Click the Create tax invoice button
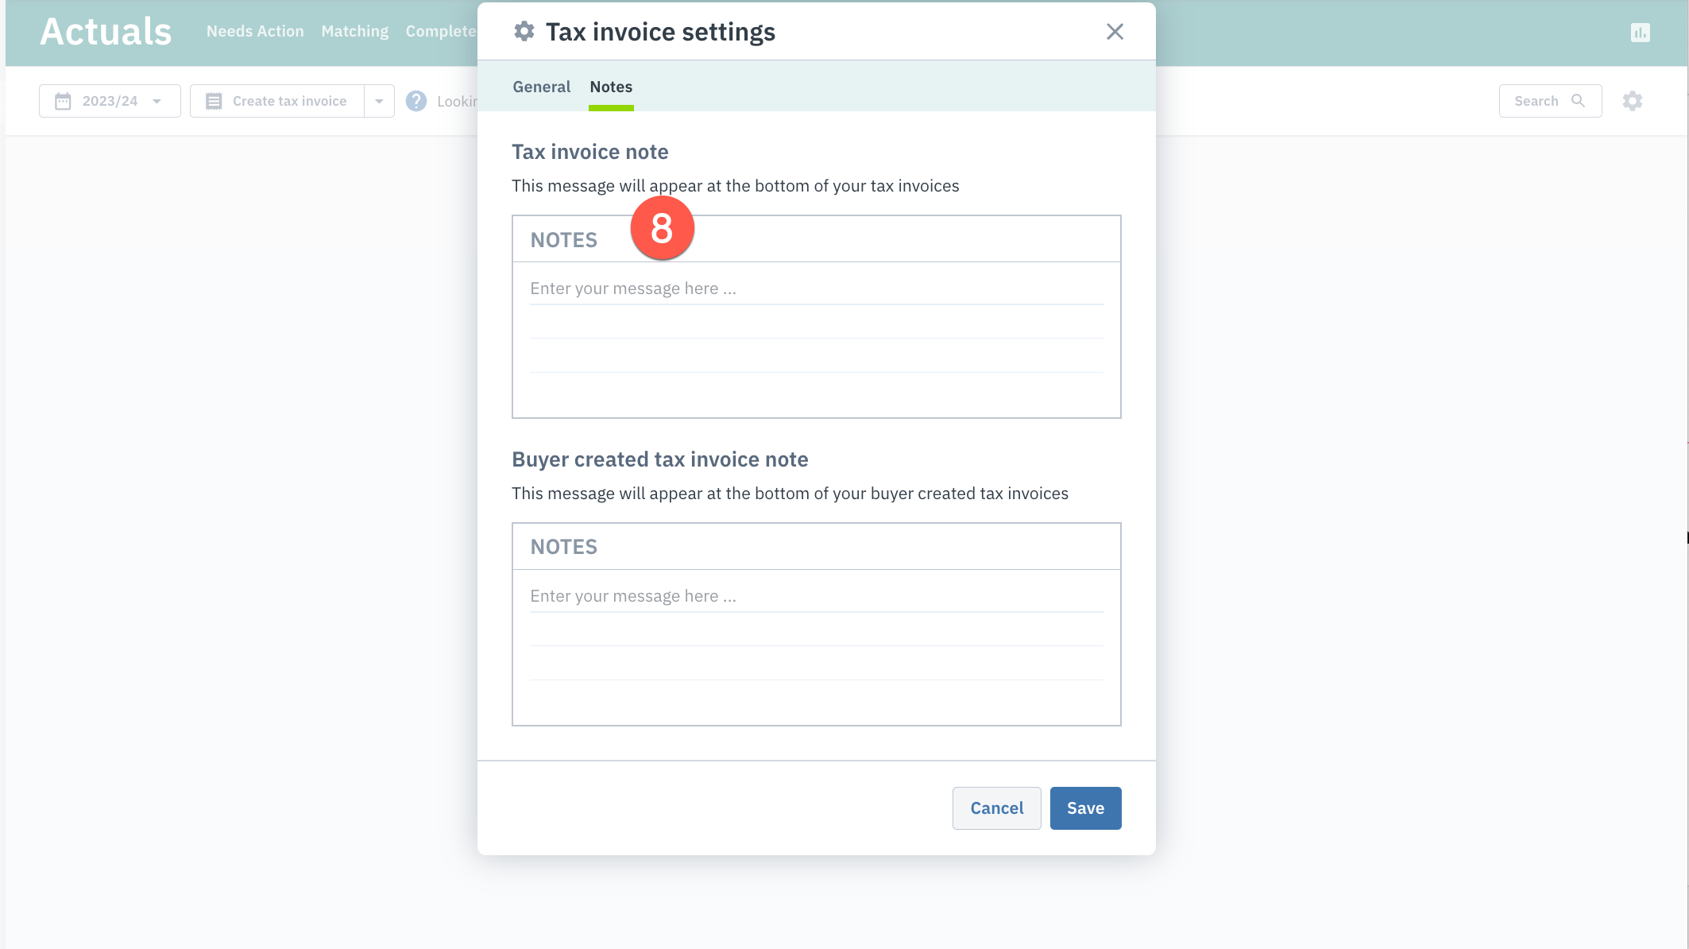 [x=277, y=101]
